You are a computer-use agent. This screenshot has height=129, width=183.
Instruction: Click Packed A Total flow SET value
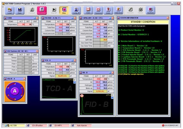tap(66, 27)
